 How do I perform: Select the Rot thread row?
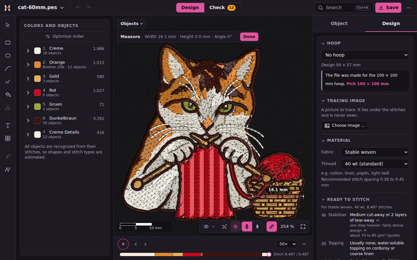pyautogui.click(x=65, y=92)
